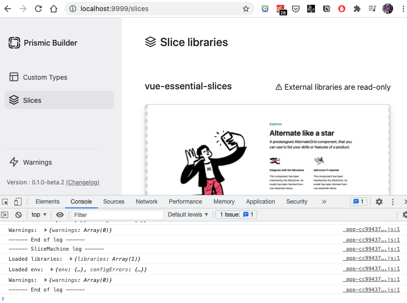Click the red circular extension icon
The image size is (407, 303).
[342, 9]
